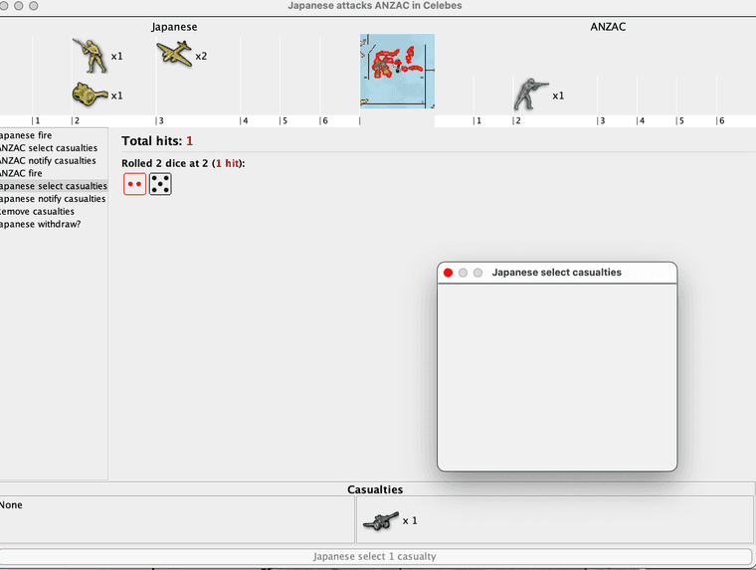Click the Japanese infantry unit icon

(x=90, y=56)
